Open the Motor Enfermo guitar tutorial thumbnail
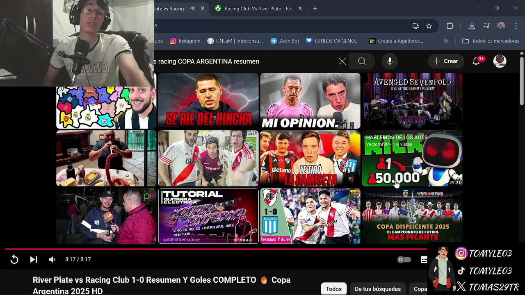525x295 pixels. tap(208, 216)
